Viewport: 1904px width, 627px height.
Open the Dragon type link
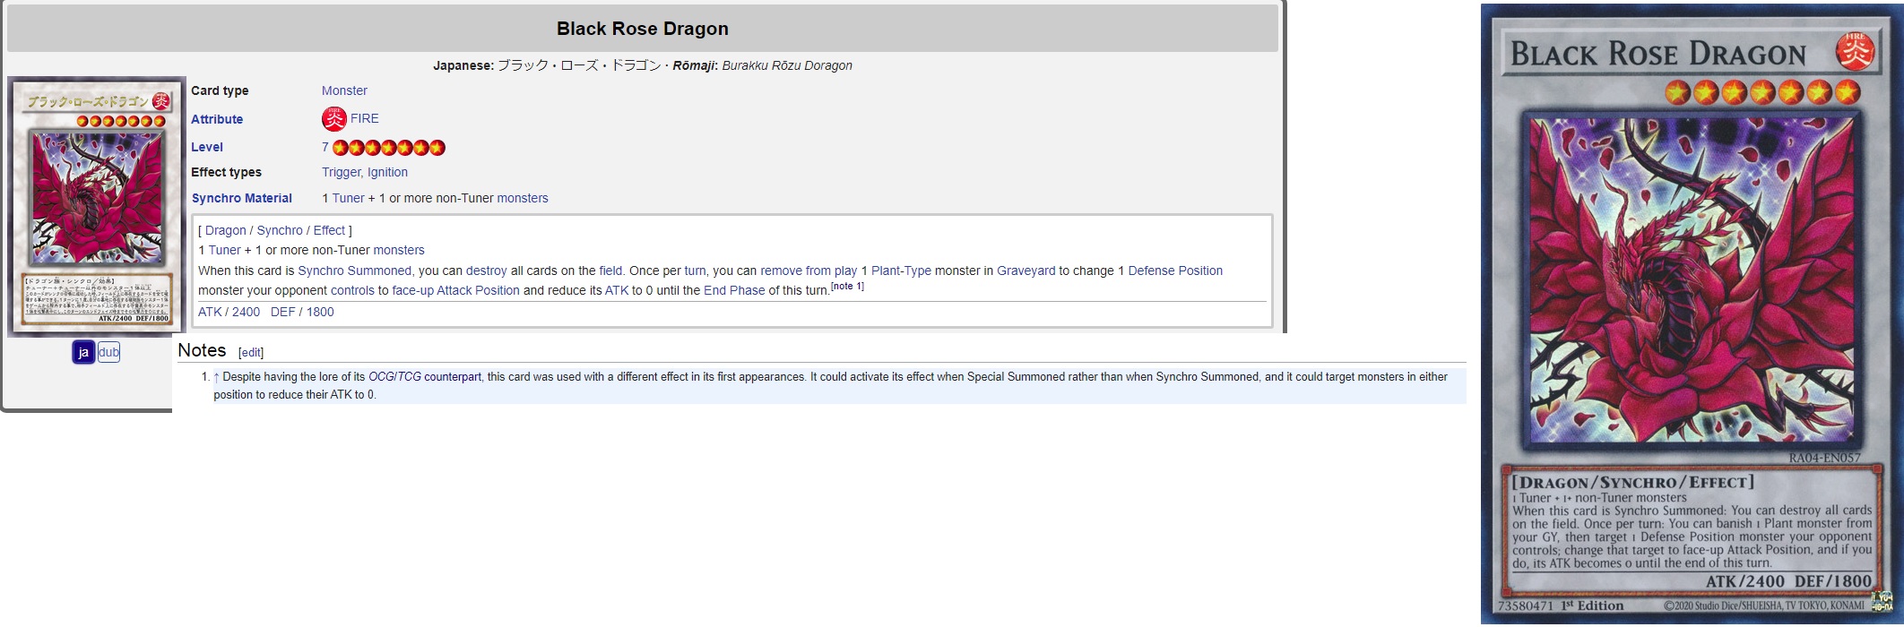pos(226,230)
